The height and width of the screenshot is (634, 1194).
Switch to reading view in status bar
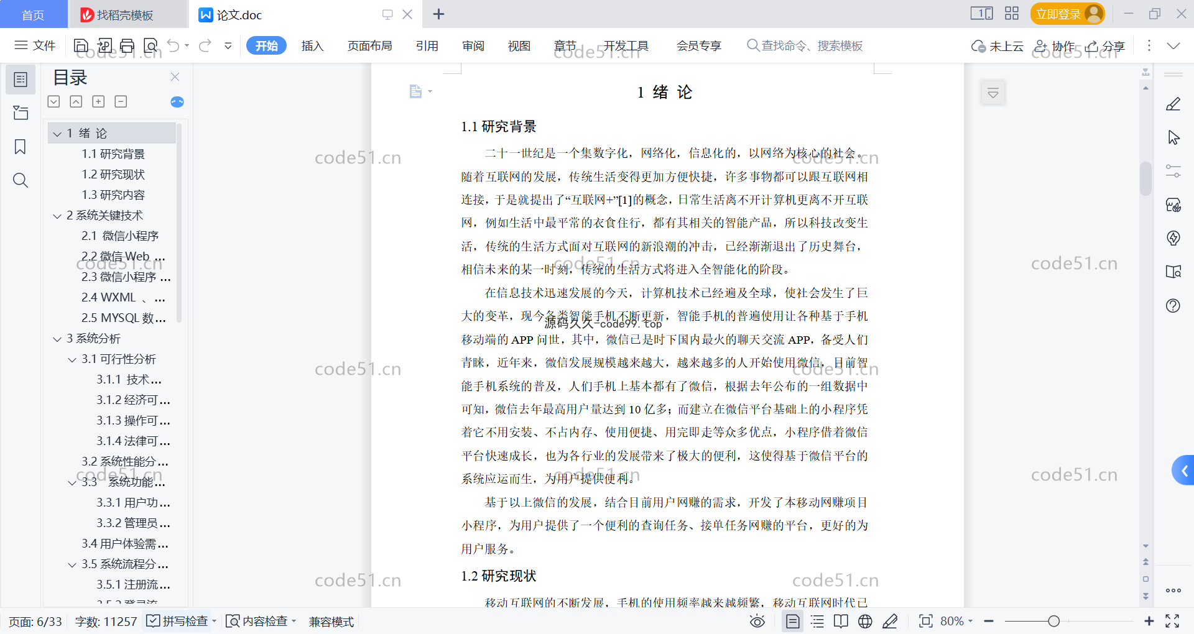pos(841,621)
